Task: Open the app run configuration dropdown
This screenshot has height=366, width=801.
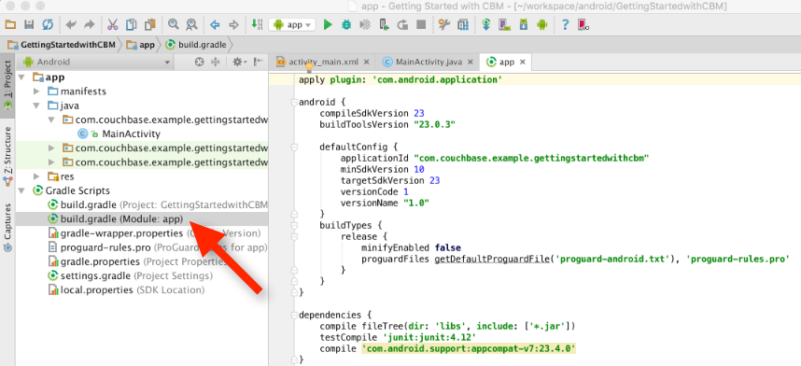Action: click(x=292, y=24)
